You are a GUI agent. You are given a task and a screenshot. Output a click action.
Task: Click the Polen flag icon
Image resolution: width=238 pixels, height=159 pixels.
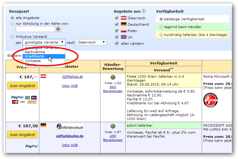[x=124, y=31]
